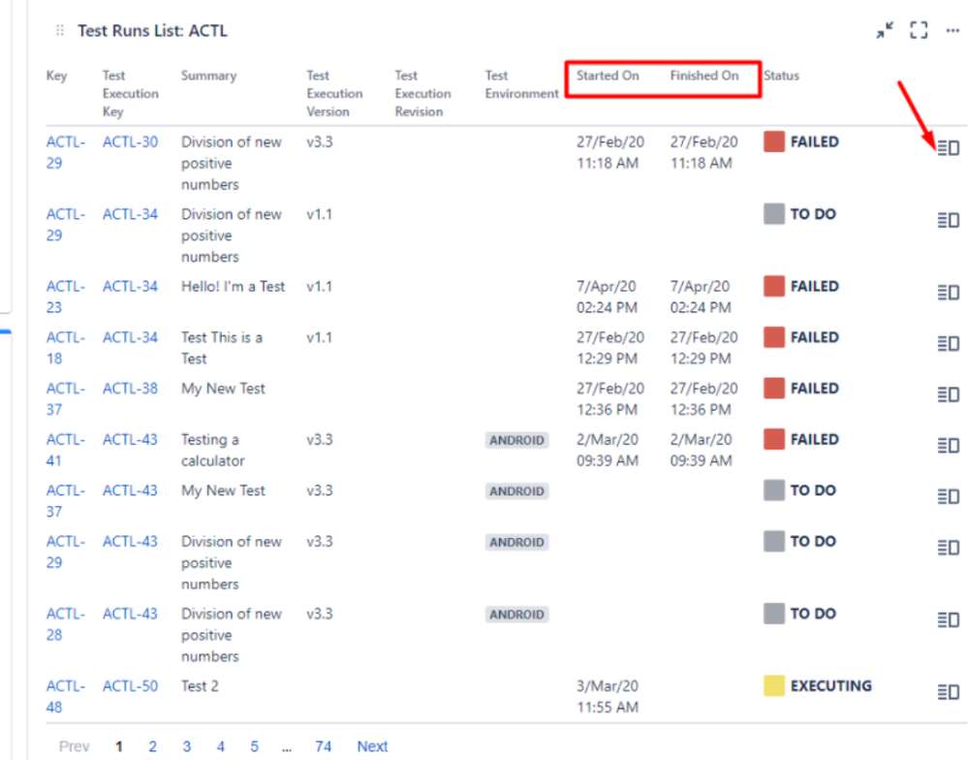Open test execution ACTL-50

130,686
